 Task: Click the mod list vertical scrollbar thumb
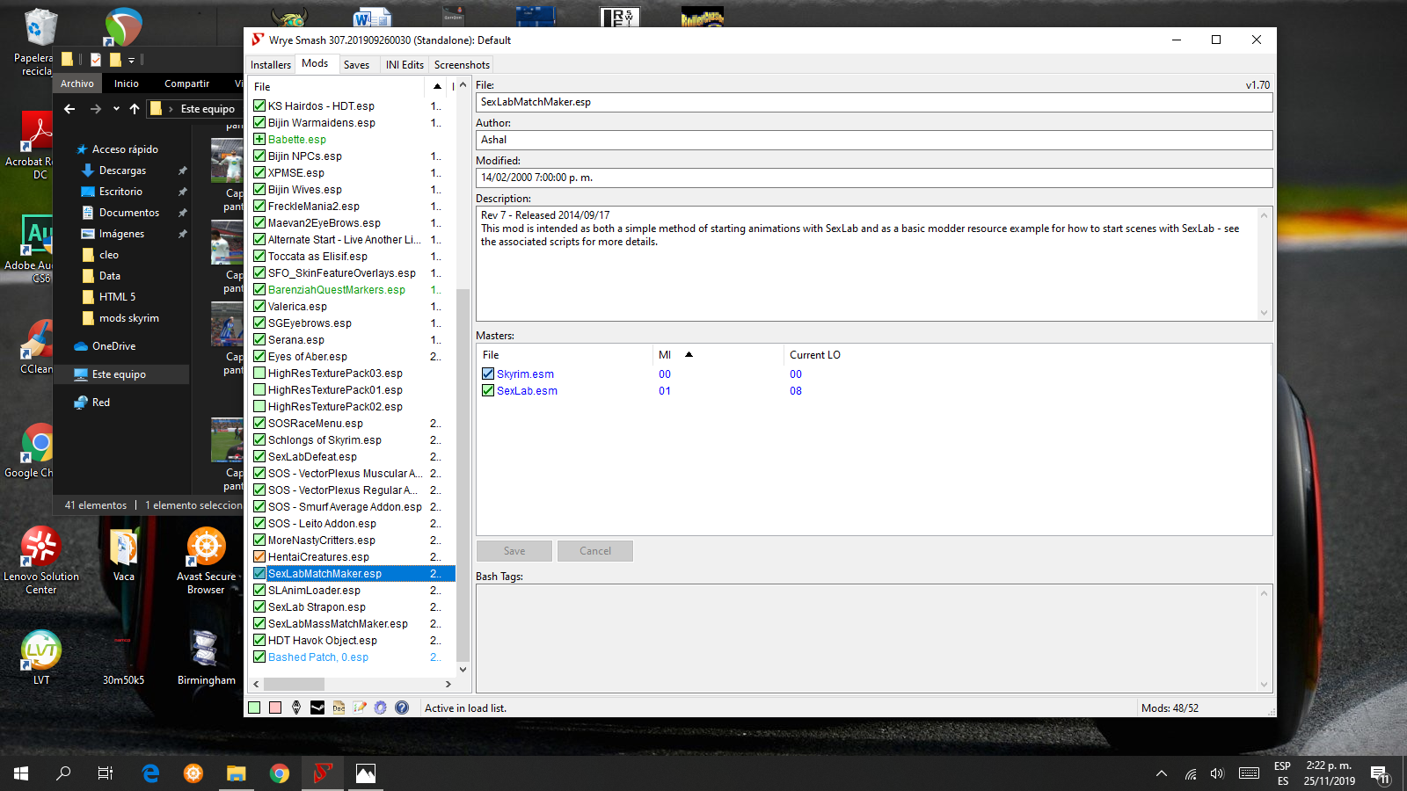[x=463, y=475]
